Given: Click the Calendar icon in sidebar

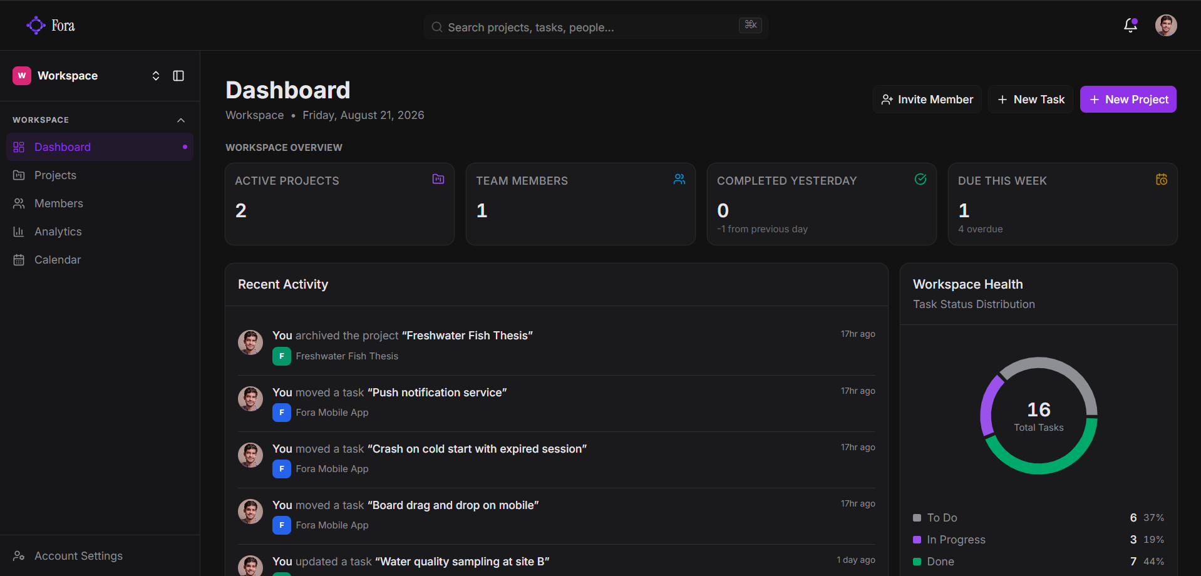Looking at the screenshot, I should click(19, 260).
